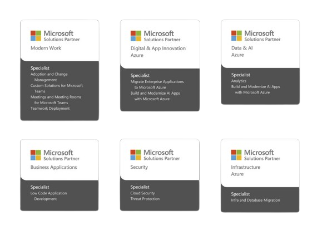Click 'Microsoft' wordmark on Business Applications badge
Screen dimensions: 317x244
point(58,152)
